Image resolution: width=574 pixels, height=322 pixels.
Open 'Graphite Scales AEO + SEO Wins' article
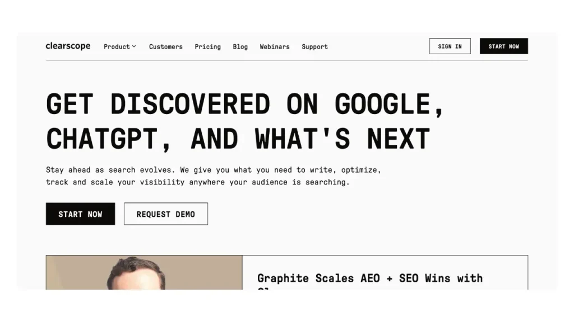(370, 278)
